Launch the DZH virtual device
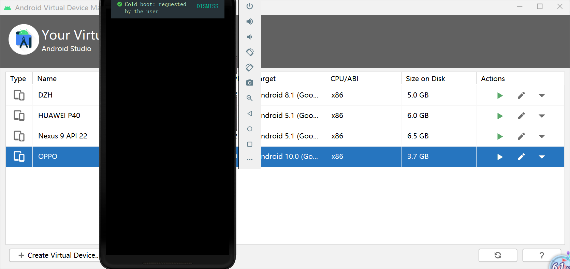The height and width of the screenshot is (269, 570). tap(500, 95)
